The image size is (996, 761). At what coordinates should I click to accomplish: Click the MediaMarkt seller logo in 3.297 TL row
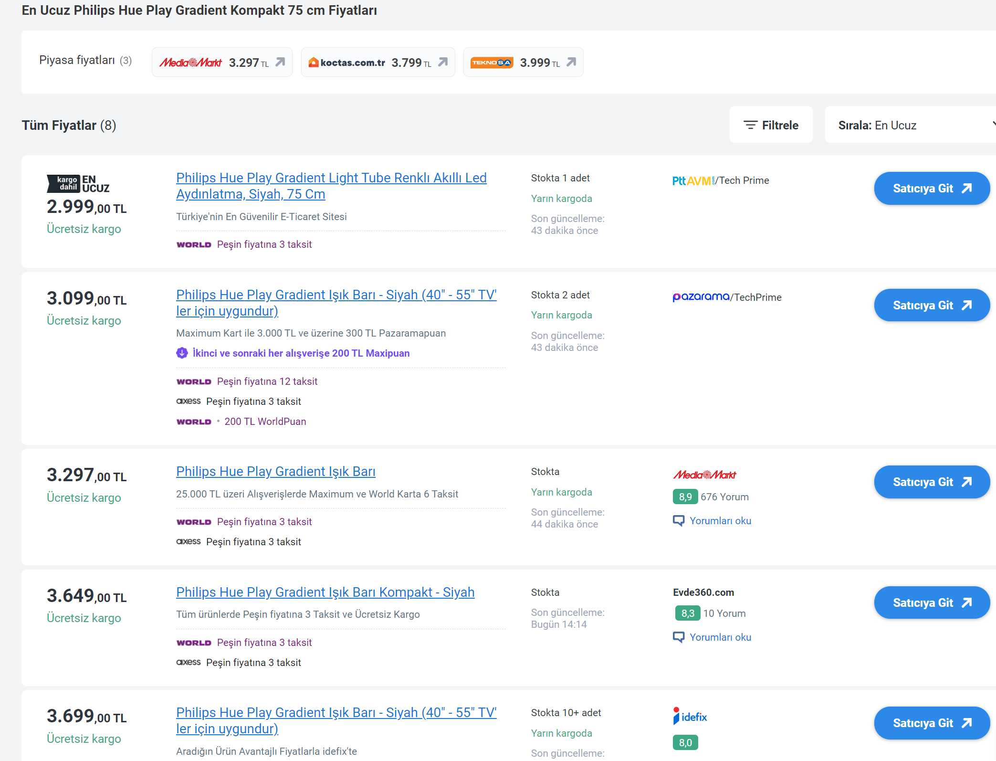point(704,475)
